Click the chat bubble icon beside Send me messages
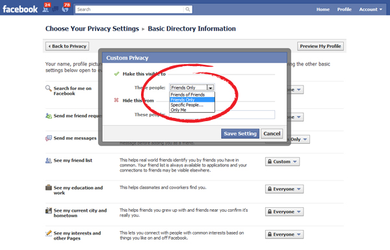The width and height of the screenshot is (390, 250). [x=49, y=138]
